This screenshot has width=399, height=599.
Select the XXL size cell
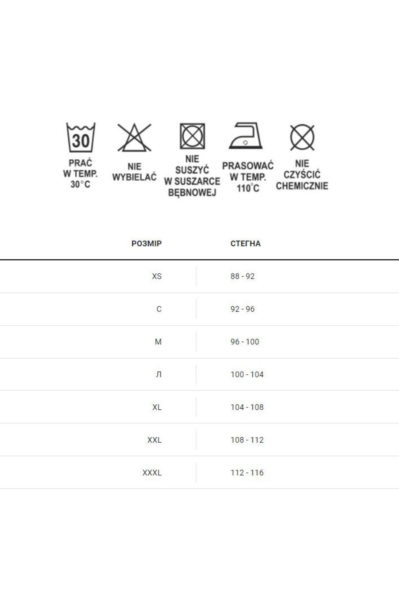click(154, 440)
